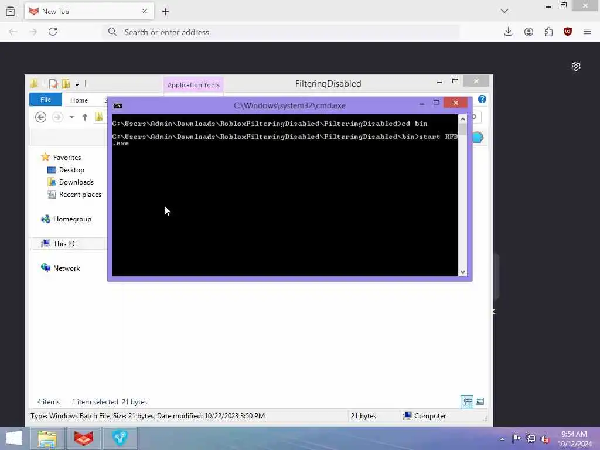The image size is (600, 450).
Task: Select Application Tools ribbon tab
Action: 193,85
